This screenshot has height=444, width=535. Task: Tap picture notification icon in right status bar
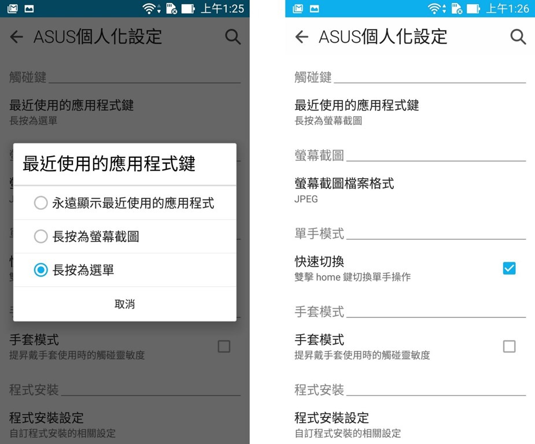pyautogui.click(x=315, y=9)
